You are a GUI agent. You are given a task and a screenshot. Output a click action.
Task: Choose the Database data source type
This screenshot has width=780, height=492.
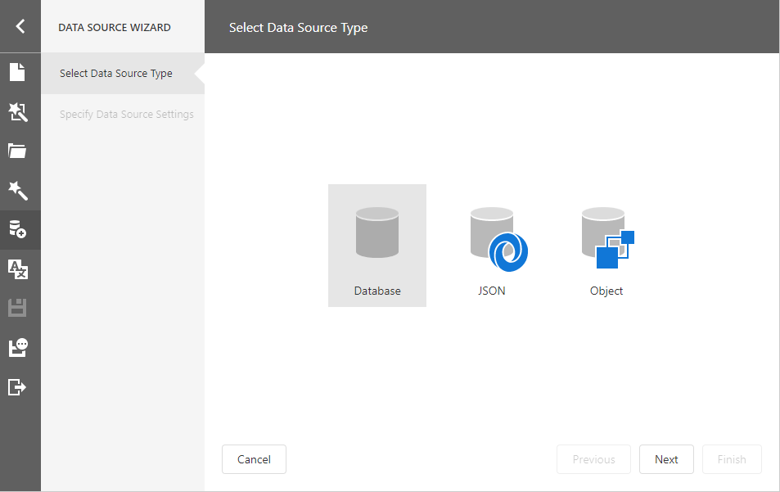click(377, 246)
